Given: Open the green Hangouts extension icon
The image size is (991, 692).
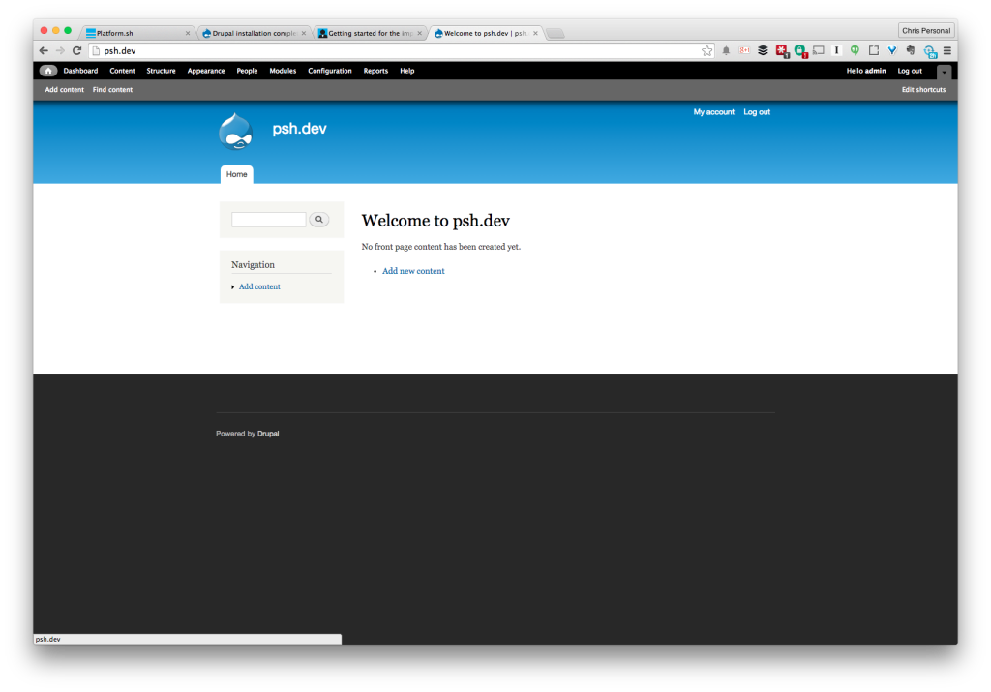Looking at the screenshot, I should [x=856, y=50].
